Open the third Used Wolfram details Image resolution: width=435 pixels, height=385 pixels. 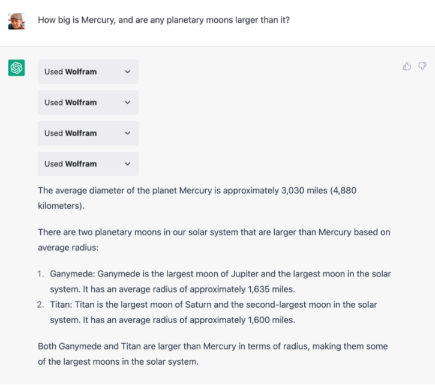(88, 133)
